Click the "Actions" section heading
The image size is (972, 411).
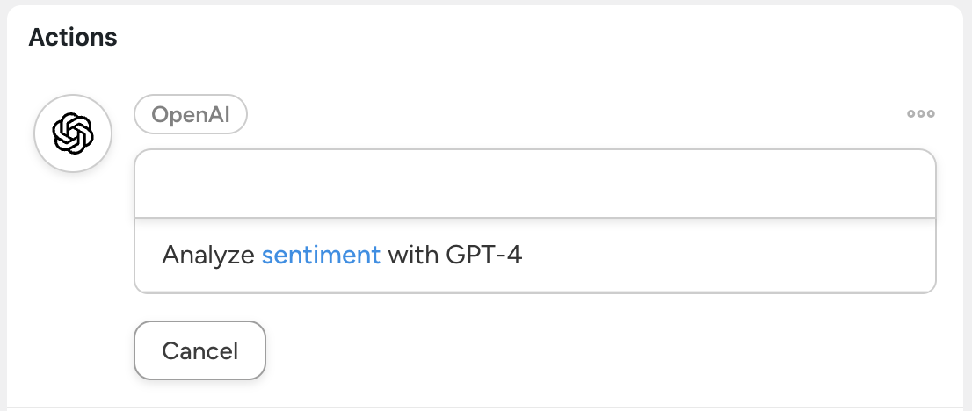[73, 37]
